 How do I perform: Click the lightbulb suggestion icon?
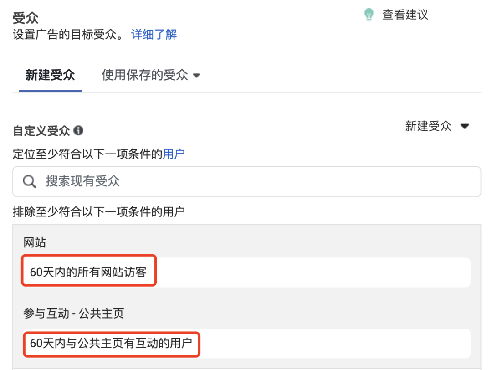pos(369,14)
